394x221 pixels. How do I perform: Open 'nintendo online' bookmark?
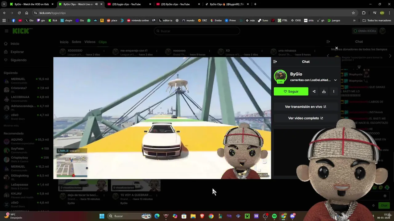click(x=138, y=21)
